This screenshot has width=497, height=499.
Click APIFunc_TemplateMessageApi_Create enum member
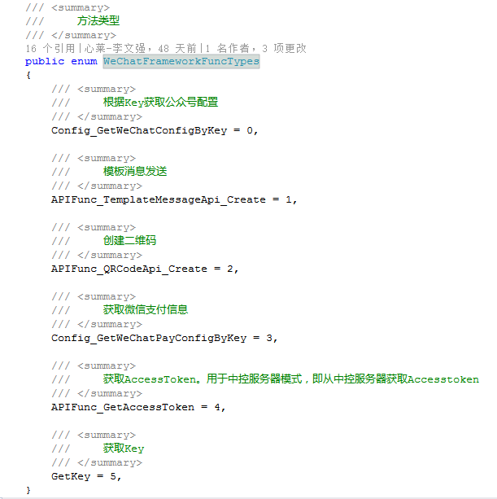point(159,200)
